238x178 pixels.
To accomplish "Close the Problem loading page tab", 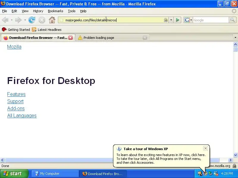I will (145, 38).
